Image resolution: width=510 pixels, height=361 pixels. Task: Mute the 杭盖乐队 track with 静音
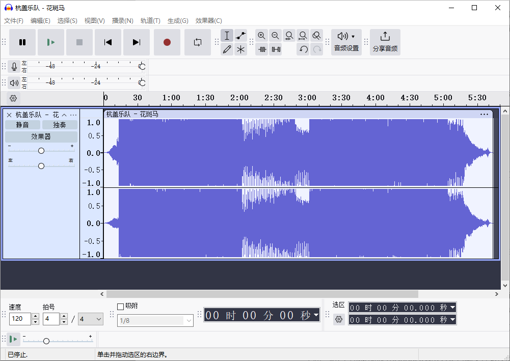[x=22, y=124]
